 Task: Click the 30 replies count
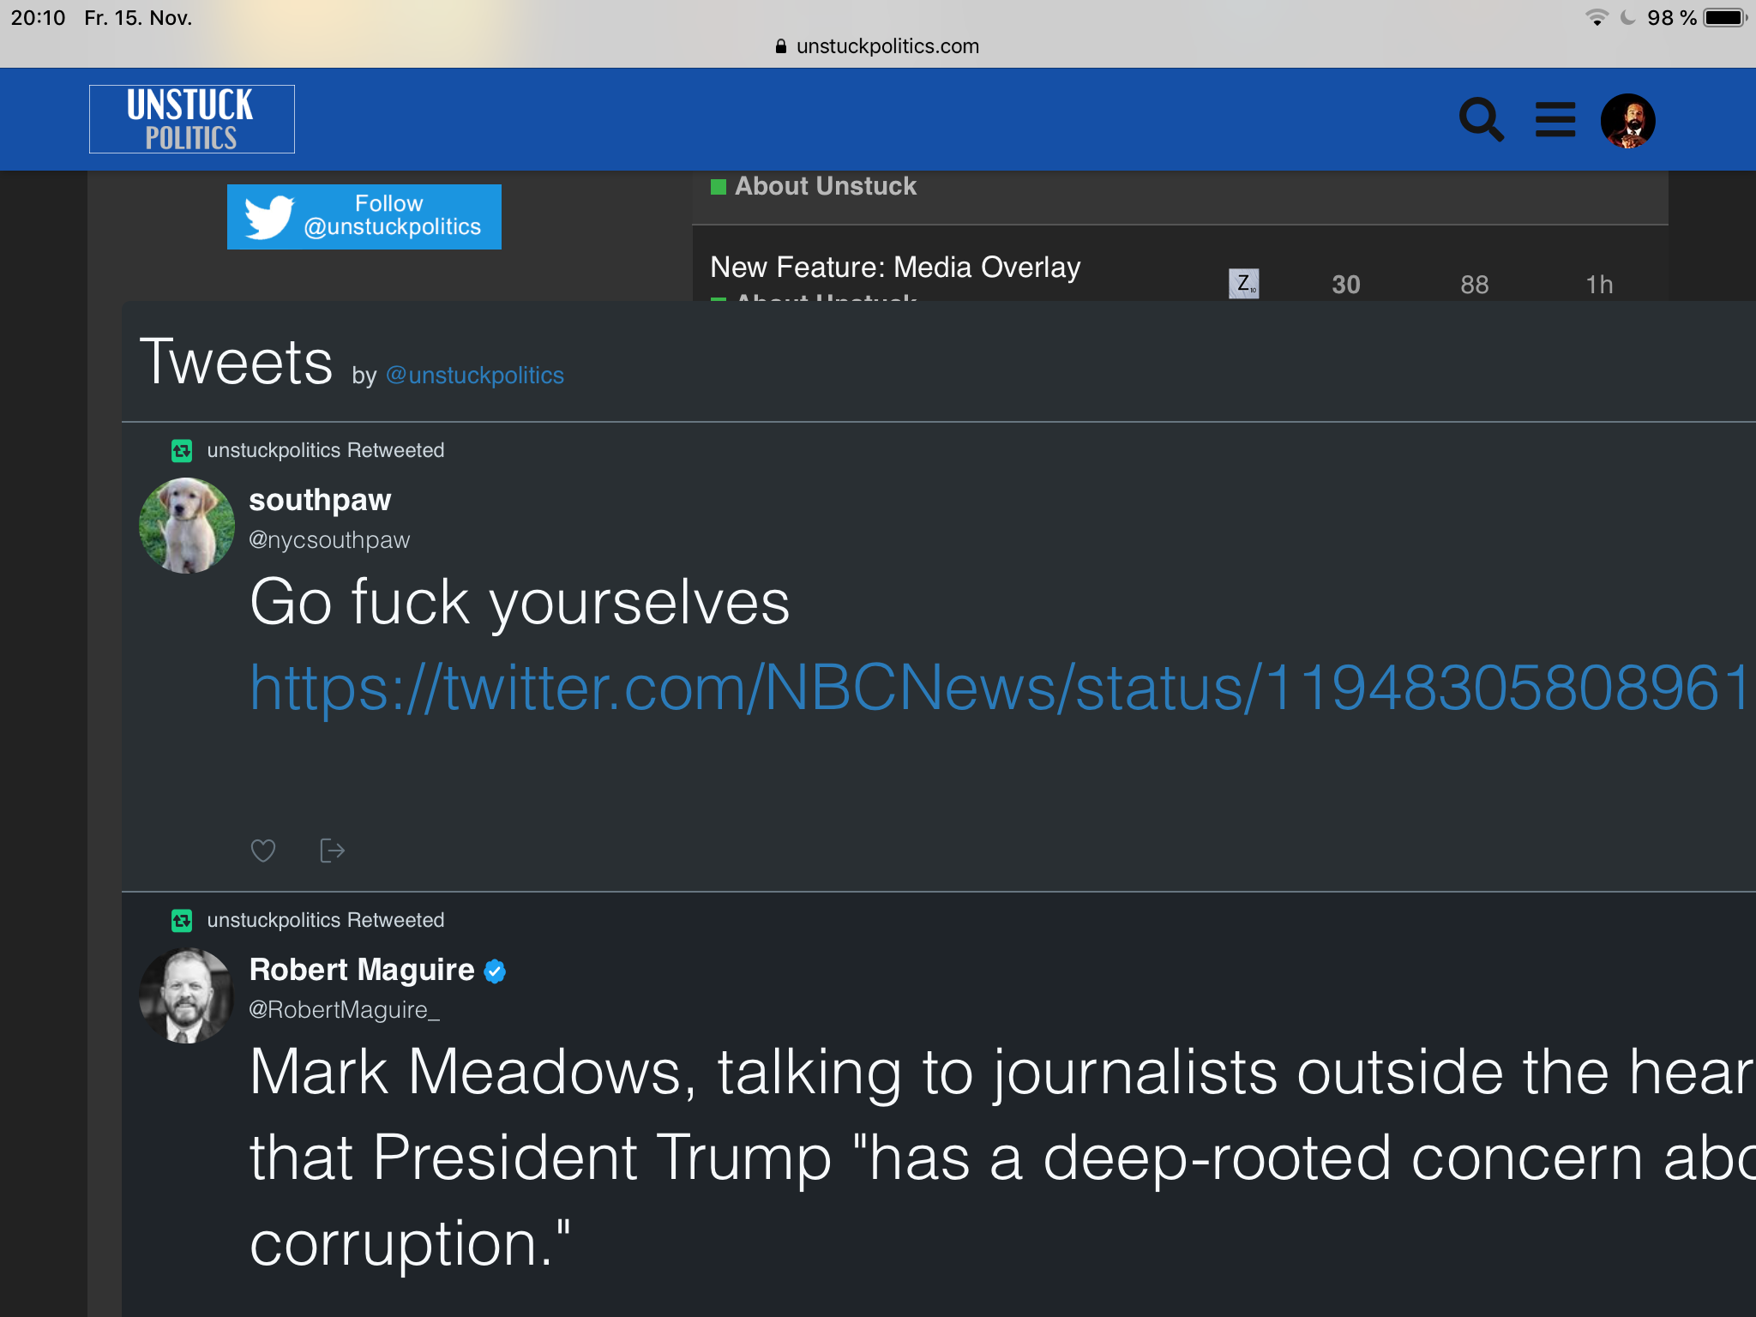point(1346,285)
